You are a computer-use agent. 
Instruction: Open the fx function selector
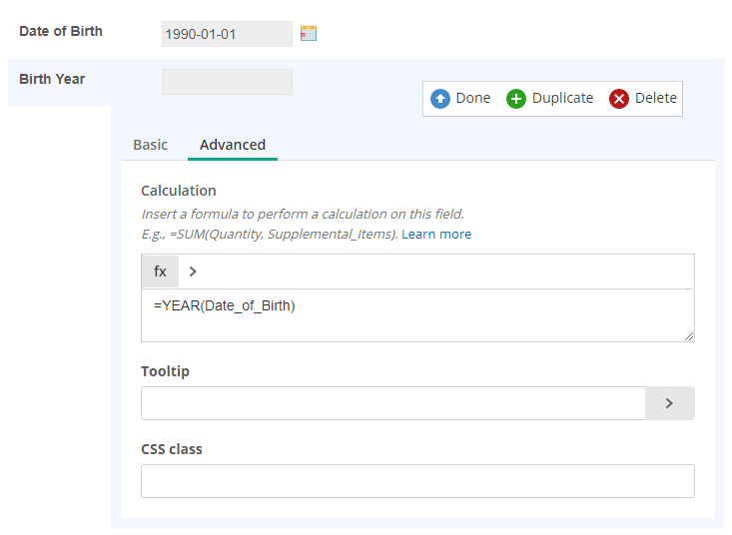click(x=160, y=271)
